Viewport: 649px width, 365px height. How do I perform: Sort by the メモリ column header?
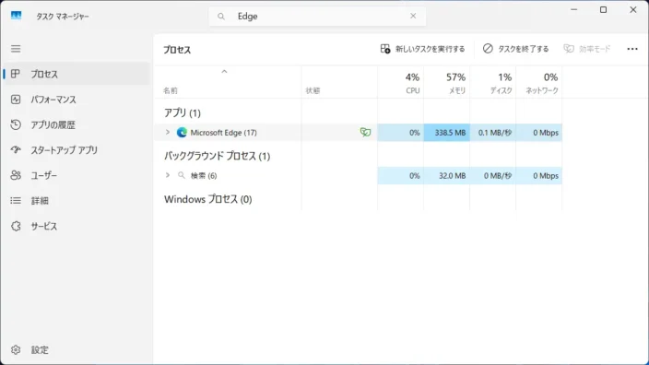pyautogui.click(x=446, y=82)
